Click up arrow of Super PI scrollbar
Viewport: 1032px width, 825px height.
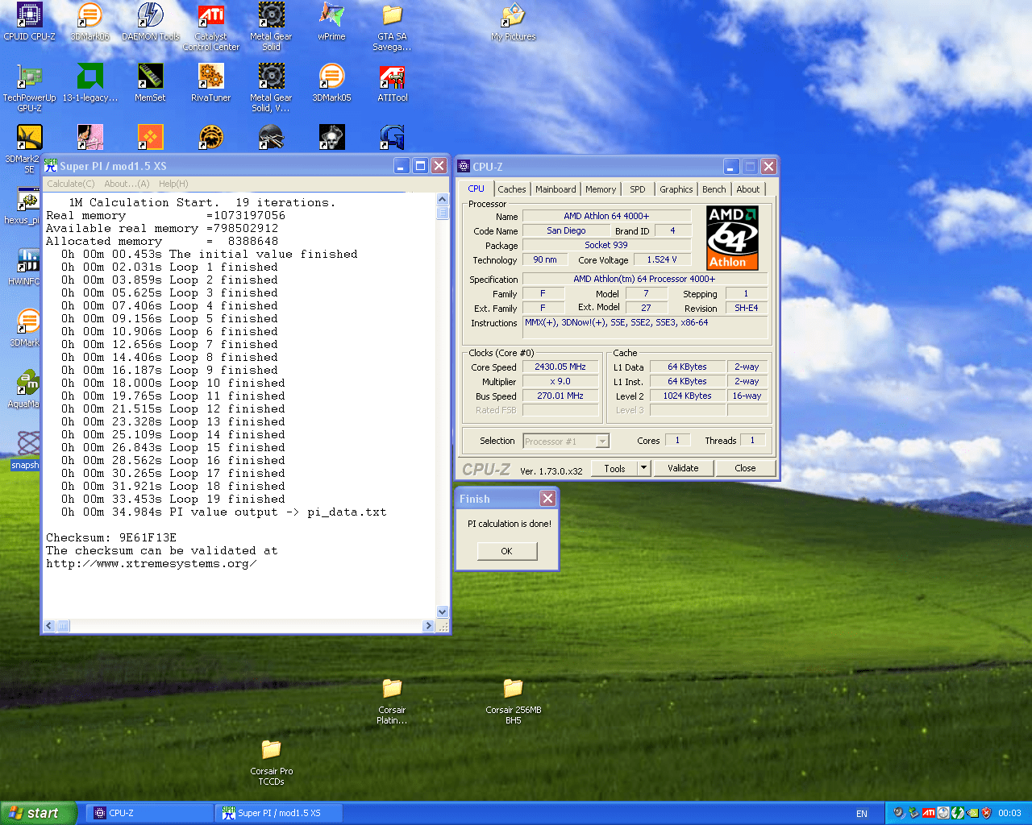[442, 199]
